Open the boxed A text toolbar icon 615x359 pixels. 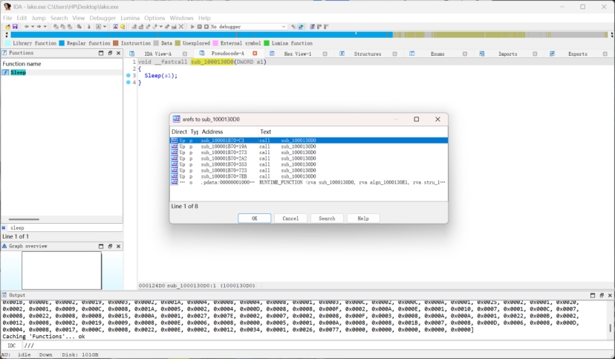click(x=99, y=27)
